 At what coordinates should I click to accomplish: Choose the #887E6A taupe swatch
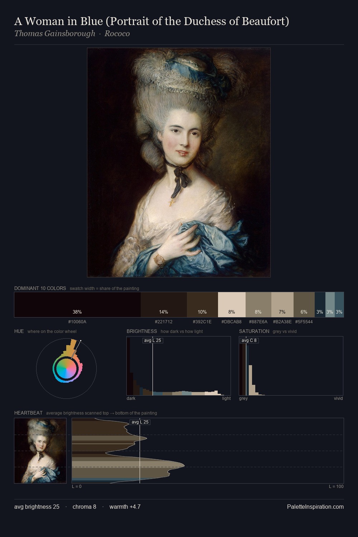258,305
